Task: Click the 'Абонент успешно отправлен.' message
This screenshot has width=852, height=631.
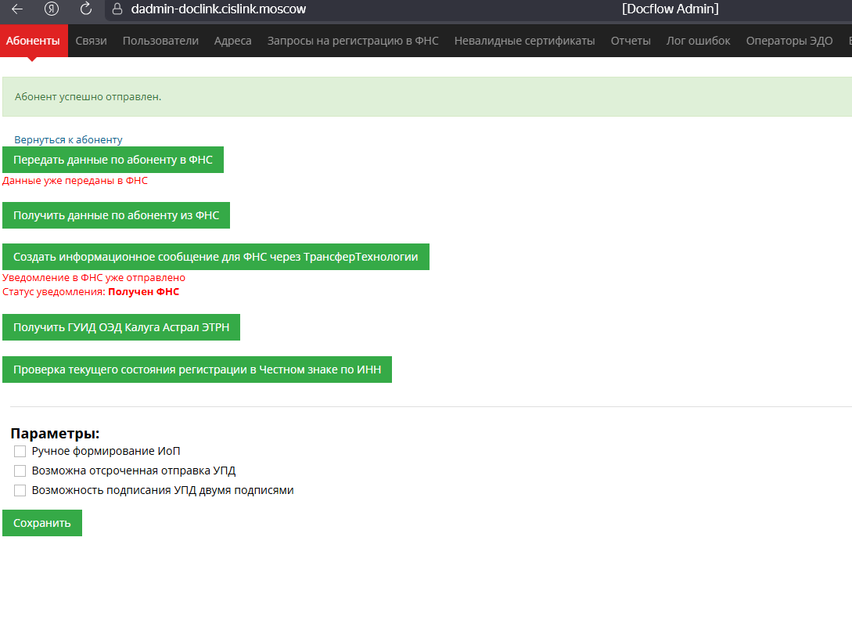Action: 88,97
